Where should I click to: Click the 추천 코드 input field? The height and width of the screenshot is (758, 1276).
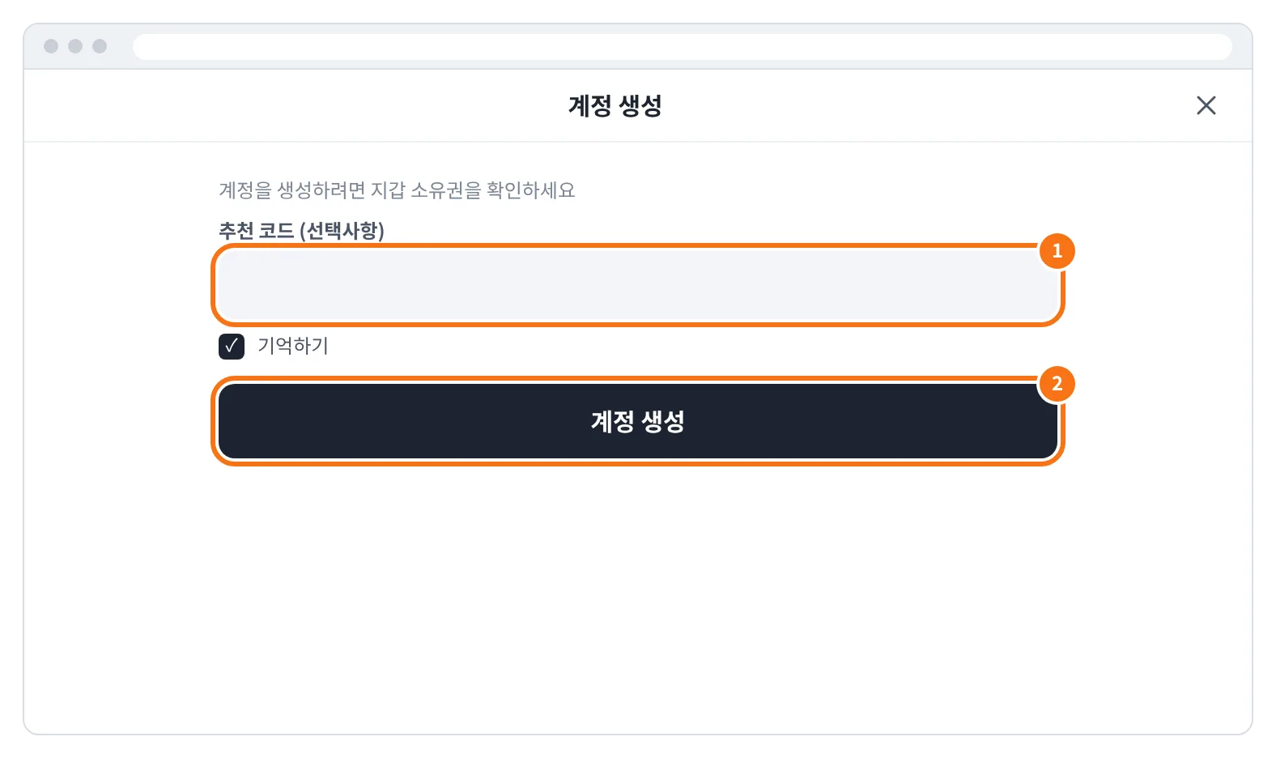click(638, 285)
